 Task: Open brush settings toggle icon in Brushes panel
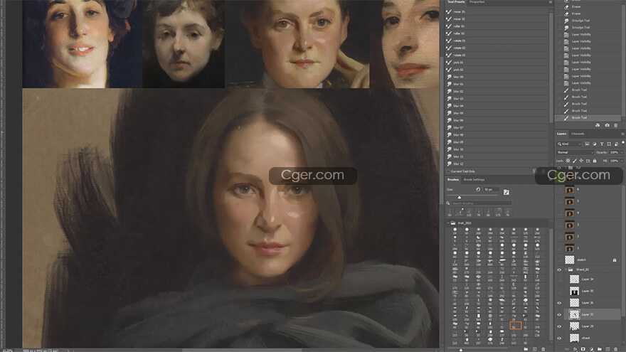pyautogui.click(x=506, y=193)
